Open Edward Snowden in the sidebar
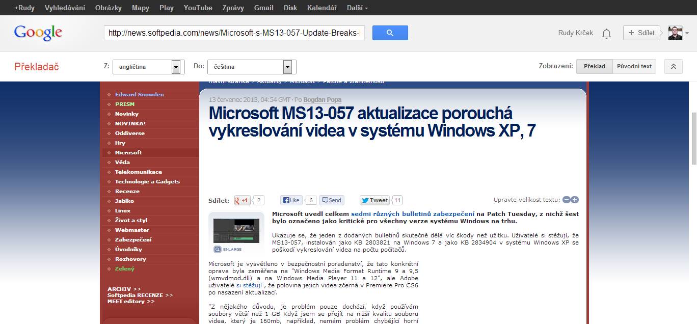 pos(139,94)
